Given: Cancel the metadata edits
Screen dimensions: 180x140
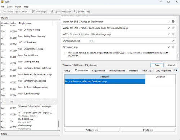Looking at the screenshot, I should coord(171,65).
